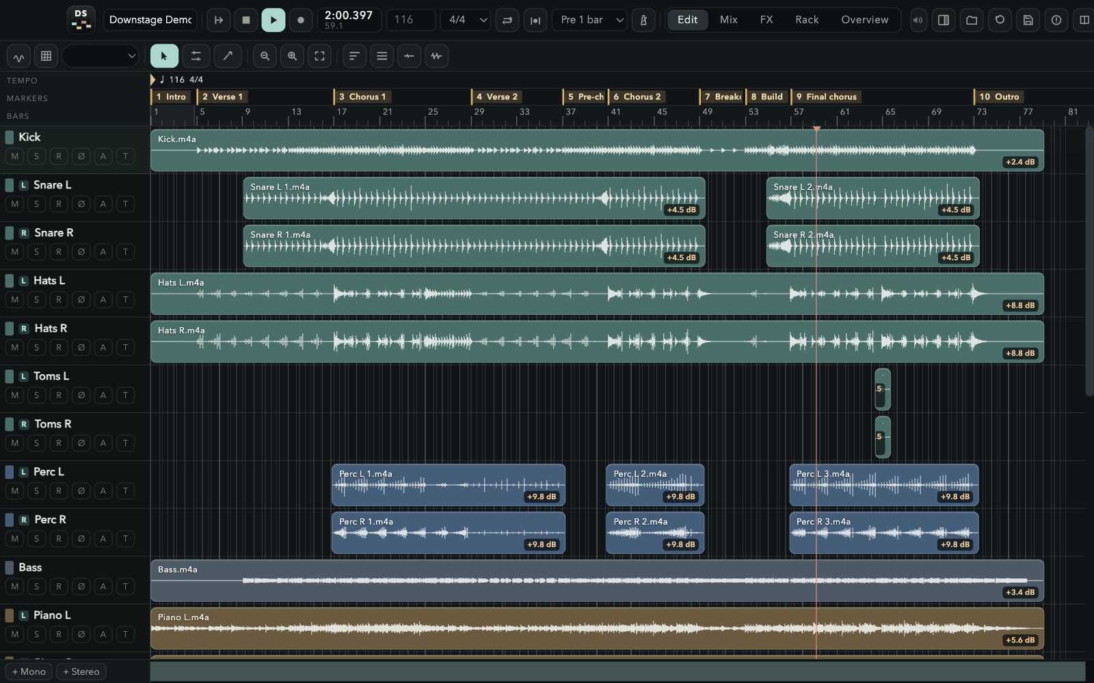This screenshot has width=1094, height=683.
Task: Click the Kick track green color swatch
Action: pos(10,137)
